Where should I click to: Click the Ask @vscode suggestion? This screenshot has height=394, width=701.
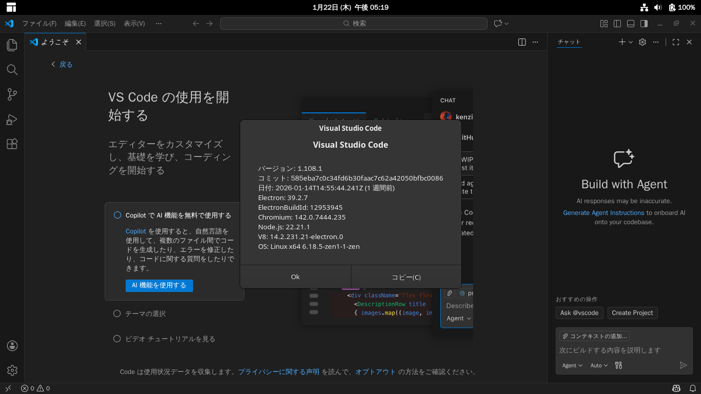[579, 313]
